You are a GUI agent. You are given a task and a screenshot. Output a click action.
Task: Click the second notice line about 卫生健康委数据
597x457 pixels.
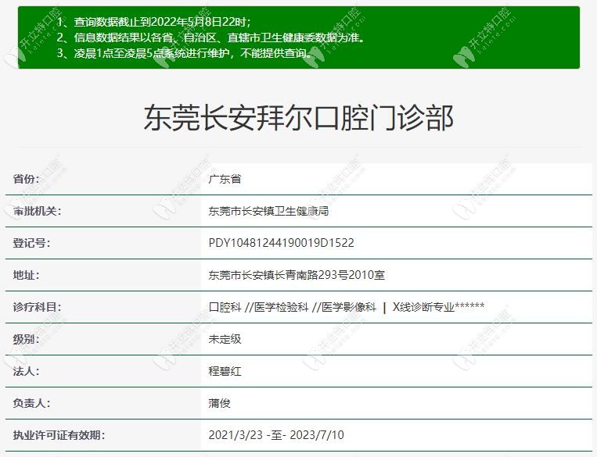click(210, 37)
